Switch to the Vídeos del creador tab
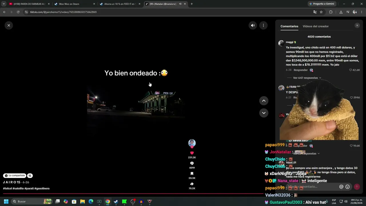Viewport: 366px width, 206px height. tap(316, 26)
